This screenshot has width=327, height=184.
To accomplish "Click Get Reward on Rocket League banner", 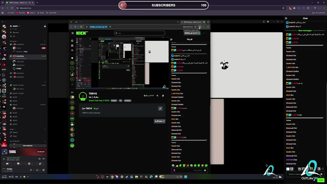I will (41, 152).
